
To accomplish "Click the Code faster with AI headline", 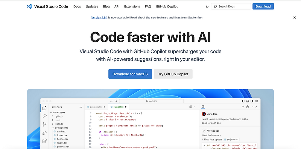I will coord(150,37).
